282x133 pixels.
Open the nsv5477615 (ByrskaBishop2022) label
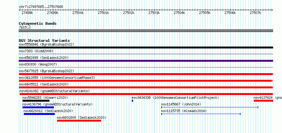click(47, 71)
